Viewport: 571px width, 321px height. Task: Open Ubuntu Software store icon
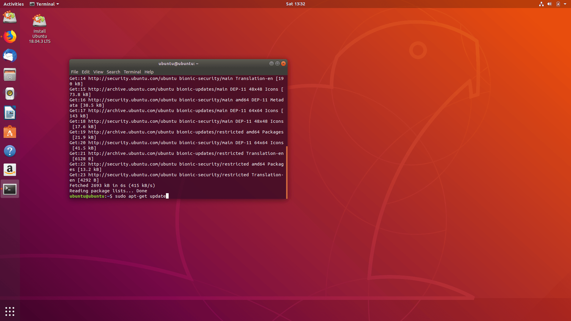click(x=10, y=132)
